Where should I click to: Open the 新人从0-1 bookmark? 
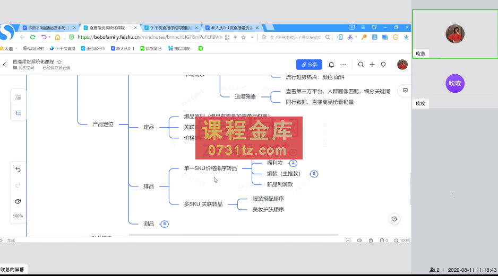tap(123, 49)
